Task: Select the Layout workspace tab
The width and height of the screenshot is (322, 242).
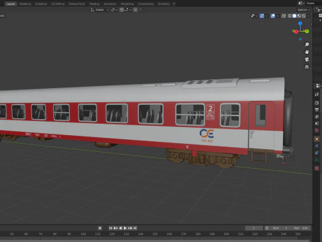Action: 11,4
